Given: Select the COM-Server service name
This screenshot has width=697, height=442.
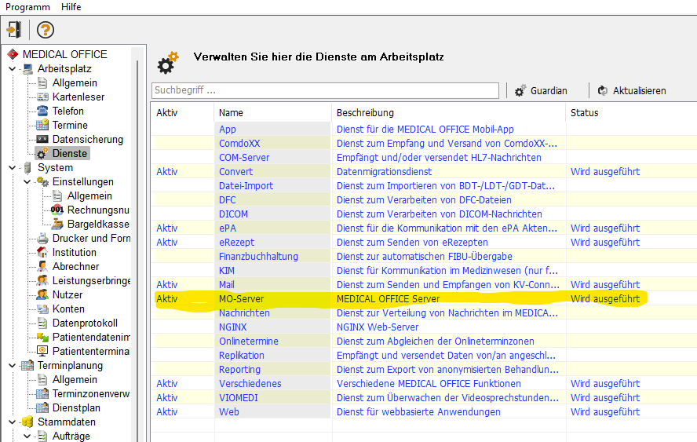Looking at the screenshot, I should 244,158.
